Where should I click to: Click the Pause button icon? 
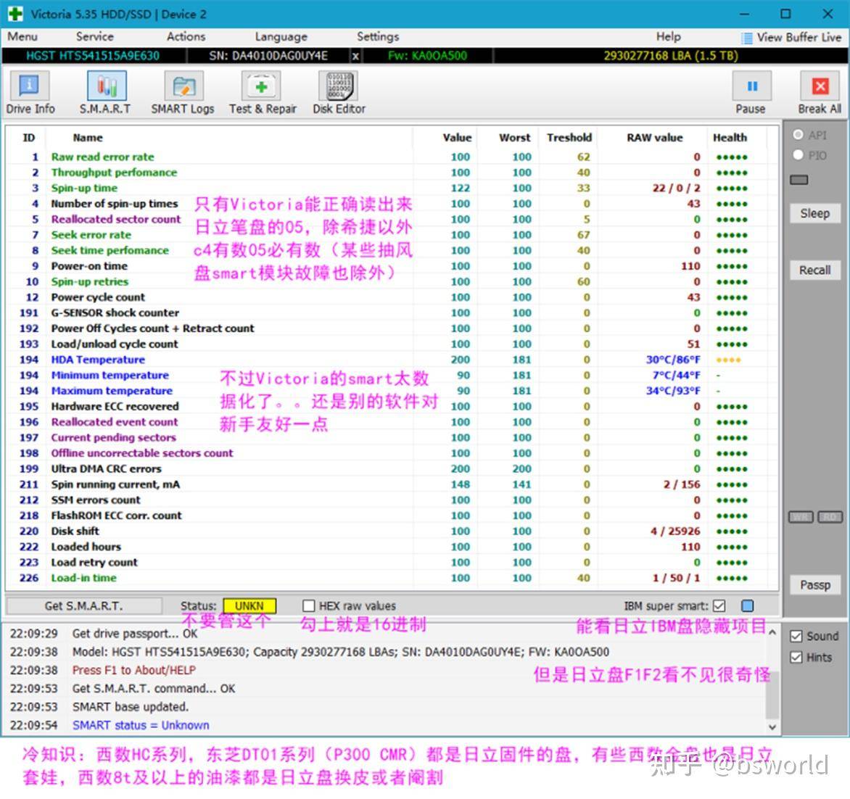[751, 86]
